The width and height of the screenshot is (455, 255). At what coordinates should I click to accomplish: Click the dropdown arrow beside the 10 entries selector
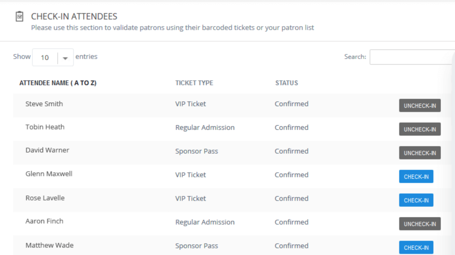click(65, 58)
